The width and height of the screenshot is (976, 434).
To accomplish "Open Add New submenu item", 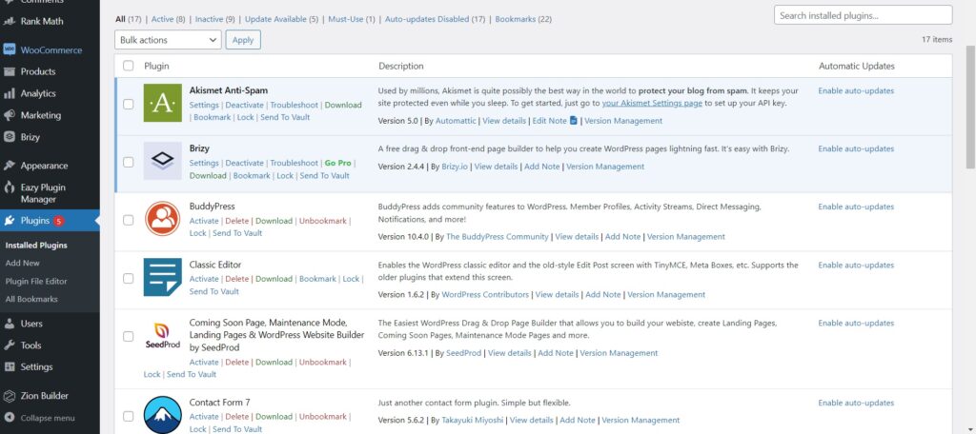I will click(x=23, y=263).
